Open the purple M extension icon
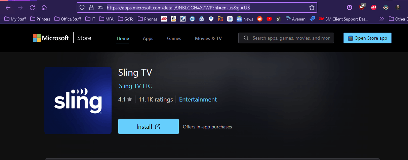 350,7
